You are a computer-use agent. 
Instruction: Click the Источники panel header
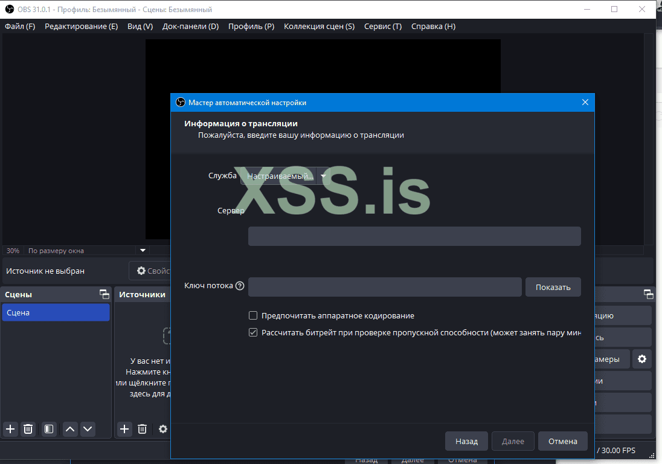pos(143,294)
